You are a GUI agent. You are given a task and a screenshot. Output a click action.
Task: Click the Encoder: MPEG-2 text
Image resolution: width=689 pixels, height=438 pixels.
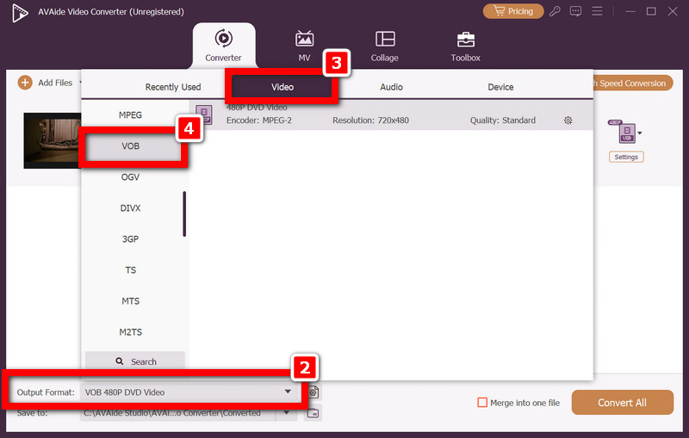(259, 120)
